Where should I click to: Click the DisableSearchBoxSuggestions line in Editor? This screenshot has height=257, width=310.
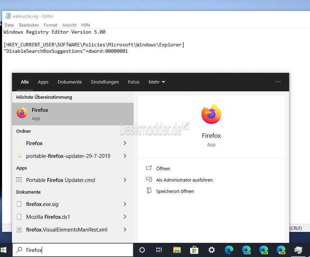[x=66, y=51]
